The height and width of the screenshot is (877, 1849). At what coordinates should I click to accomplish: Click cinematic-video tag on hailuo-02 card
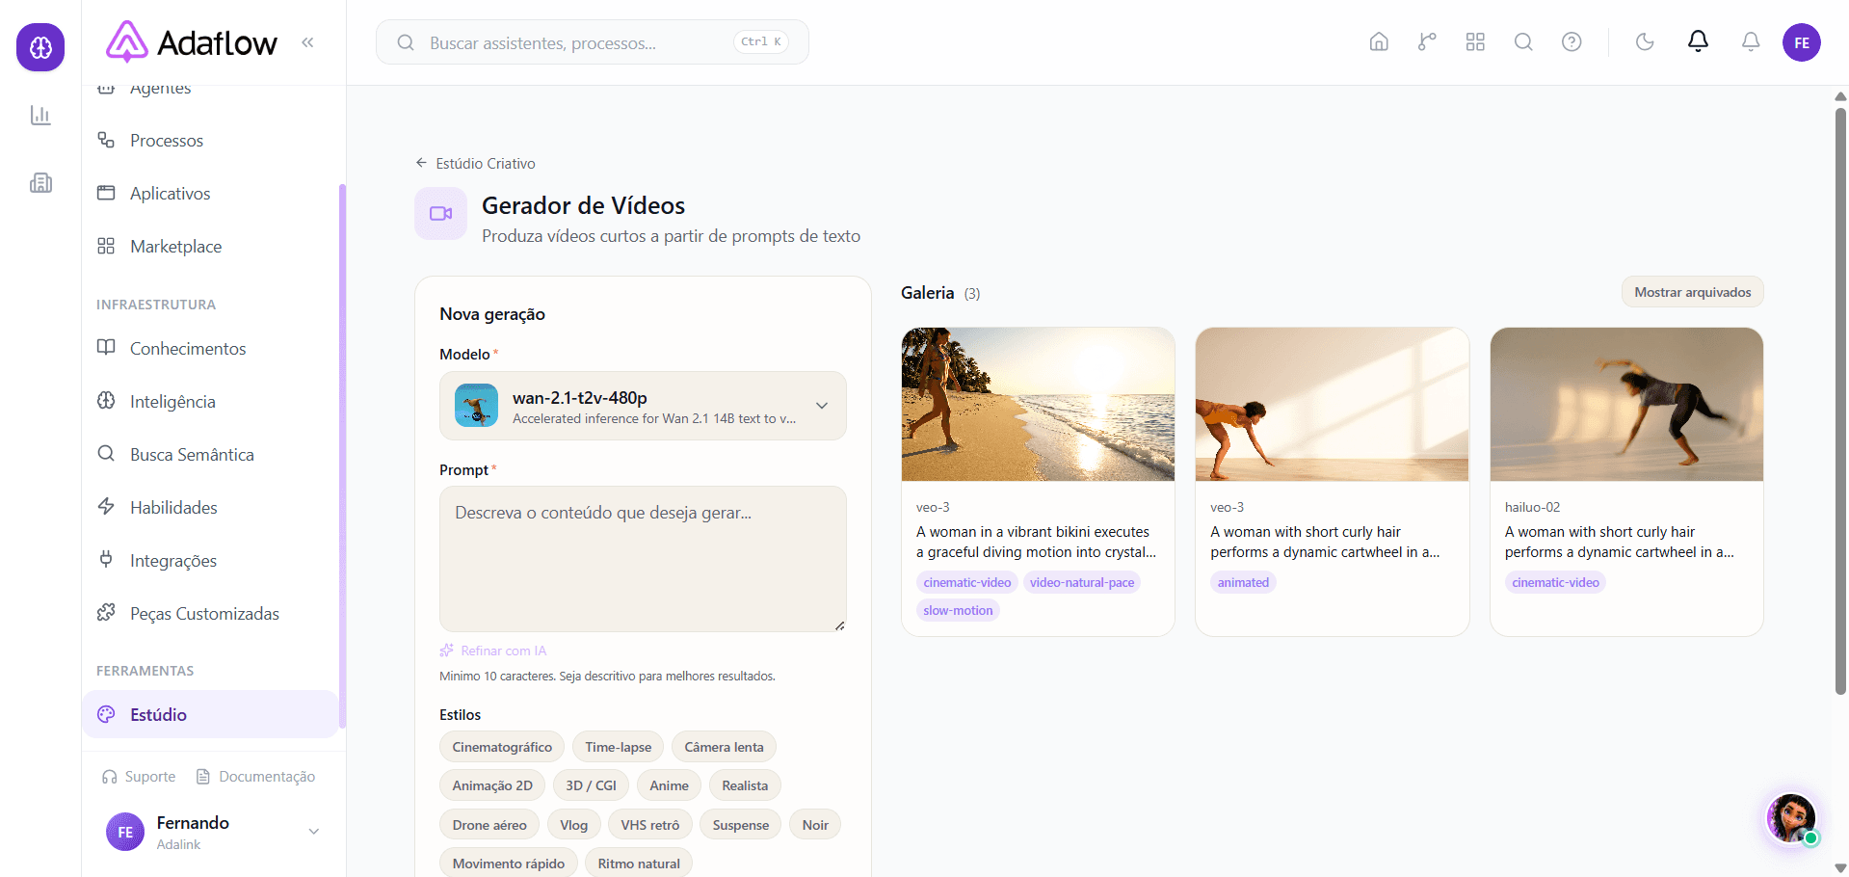coord(1555,582)
